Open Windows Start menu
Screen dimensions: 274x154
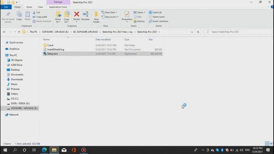[5, 150]
